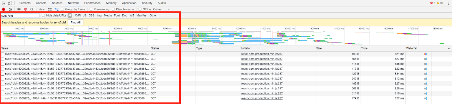Select the sync?pid request with _=3
This screenshot has height=104, width=452.
point(77,64)
